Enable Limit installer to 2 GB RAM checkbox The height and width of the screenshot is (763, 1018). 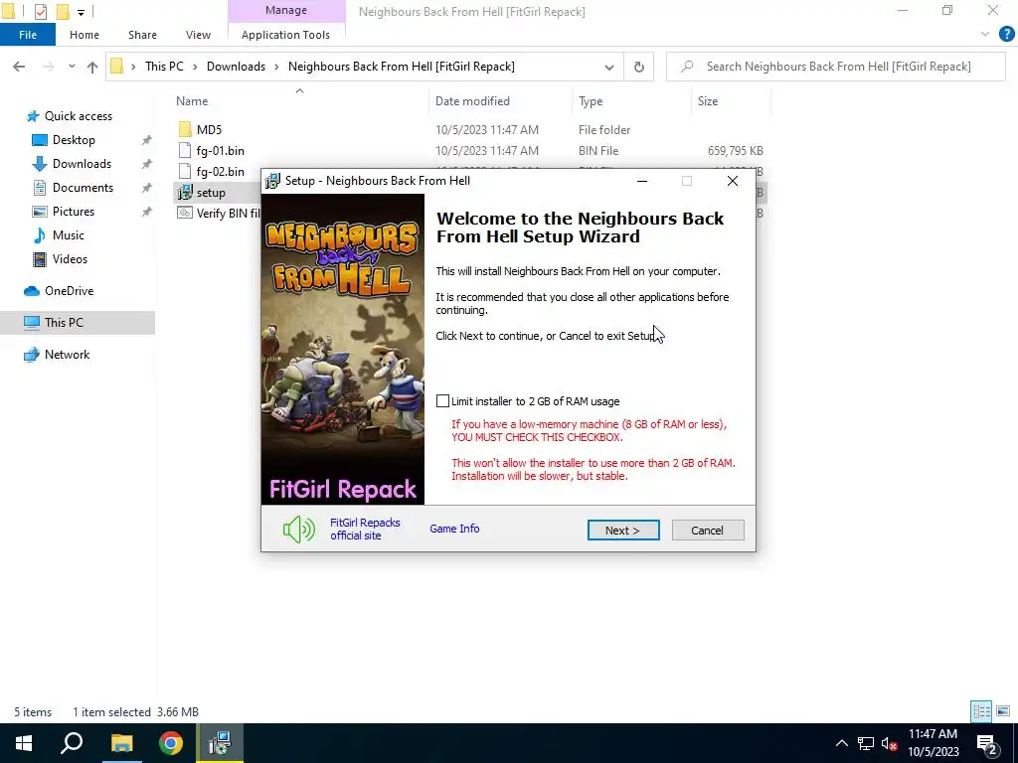point(442,401)
